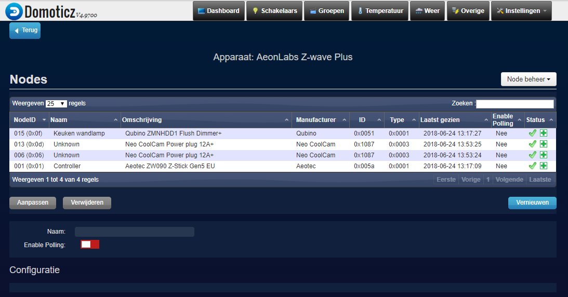568x297 pixels.
Task: Click green plus icon in Controller row
Action: 544,166
